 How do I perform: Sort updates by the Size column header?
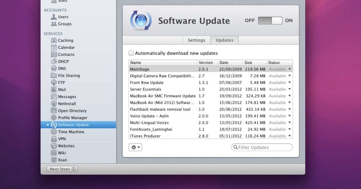248,63
